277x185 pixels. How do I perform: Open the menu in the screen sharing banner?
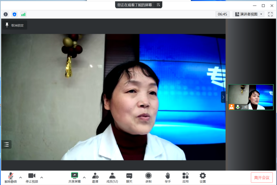click(x=158, y=5)
